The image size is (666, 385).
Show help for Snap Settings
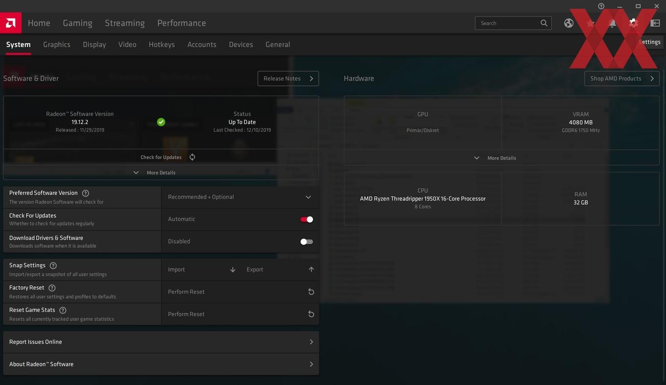[53, 266]
